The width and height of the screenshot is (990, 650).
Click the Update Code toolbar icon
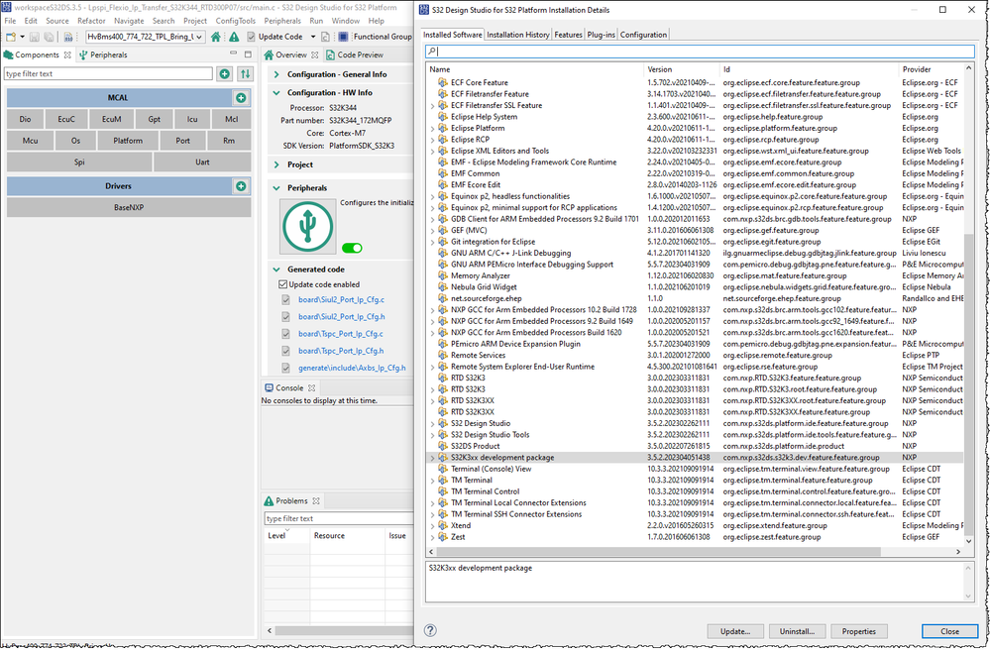coord(250,37)
